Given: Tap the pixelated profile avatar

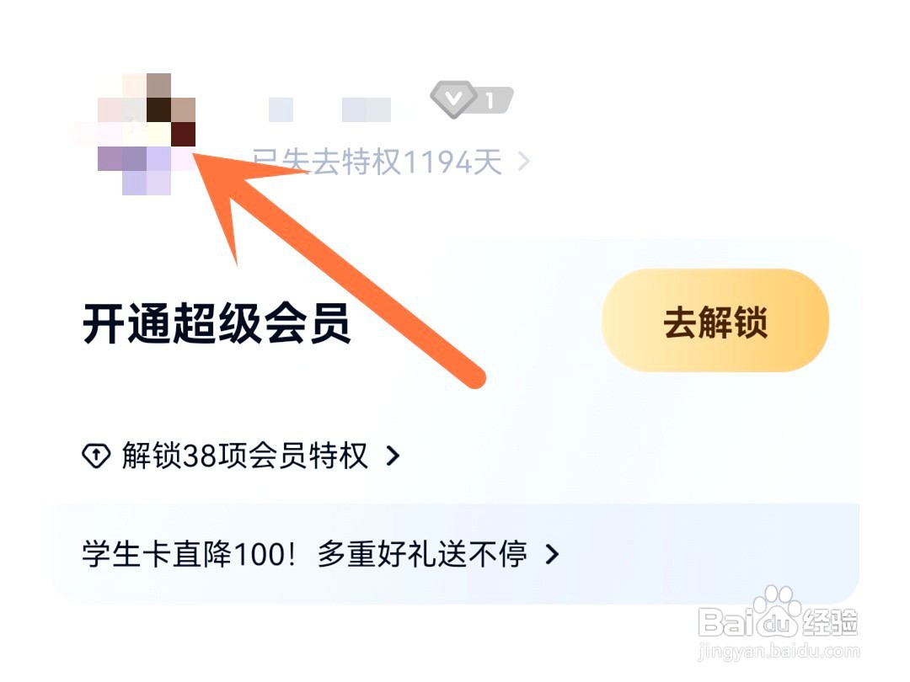Looking at the screenshot, I should pos(135,134).
